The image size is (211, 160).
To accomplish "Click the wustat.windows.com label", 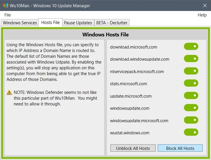I will pos(130,133).
